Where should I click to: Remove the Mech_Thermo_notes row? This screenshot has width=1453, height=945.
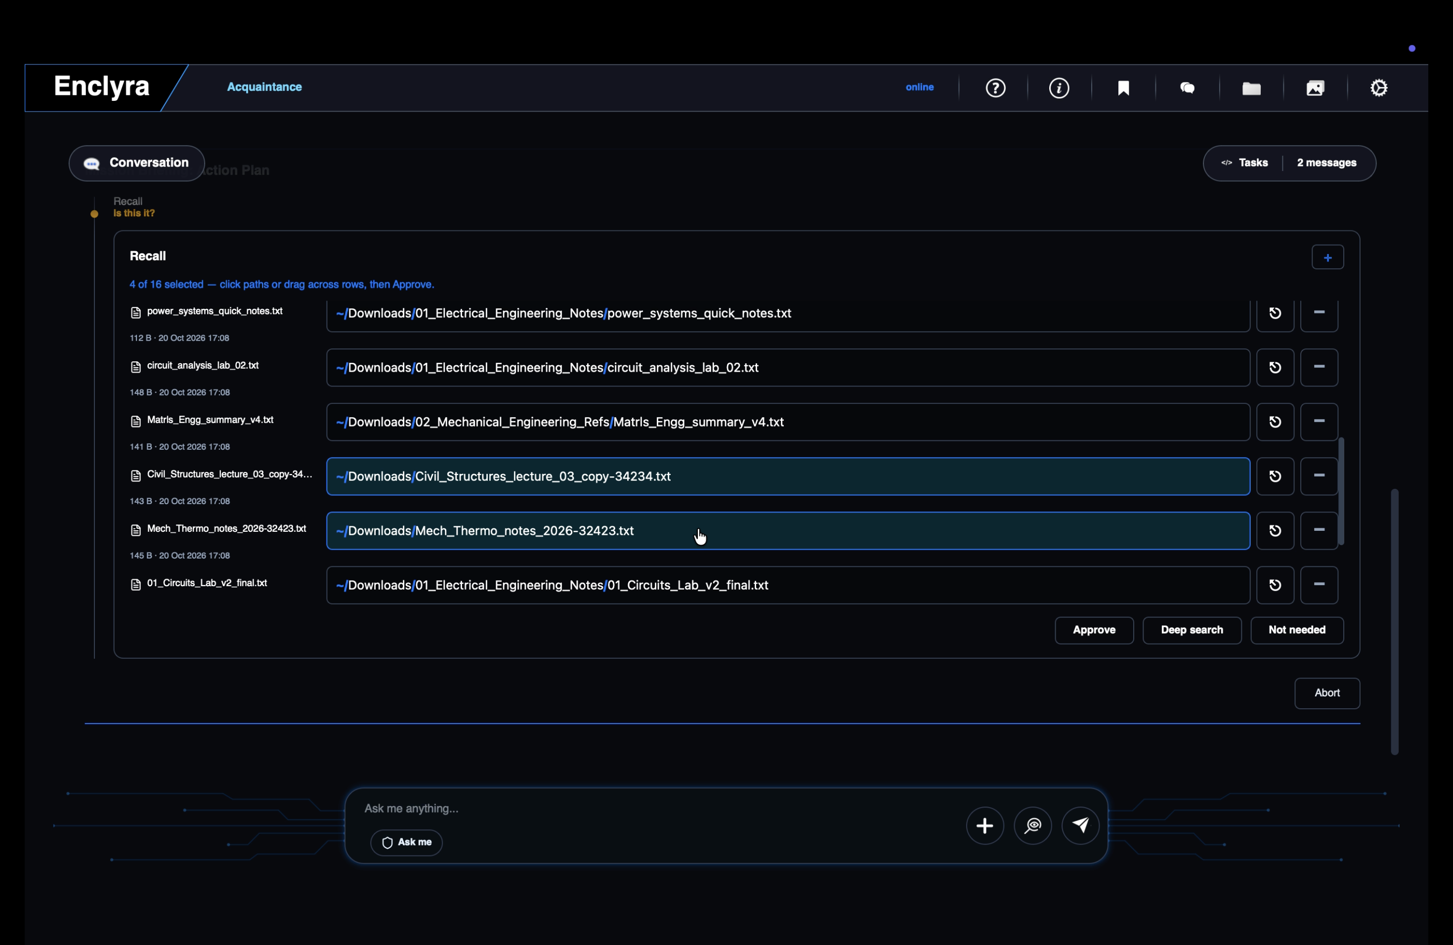pyautogui.click(x=1319, y=530)
